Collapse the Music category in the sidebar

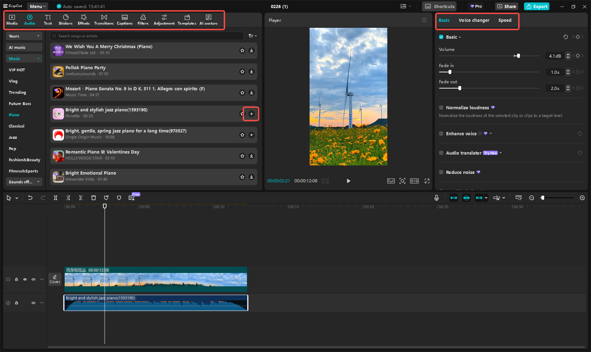(x=38, y=58)
